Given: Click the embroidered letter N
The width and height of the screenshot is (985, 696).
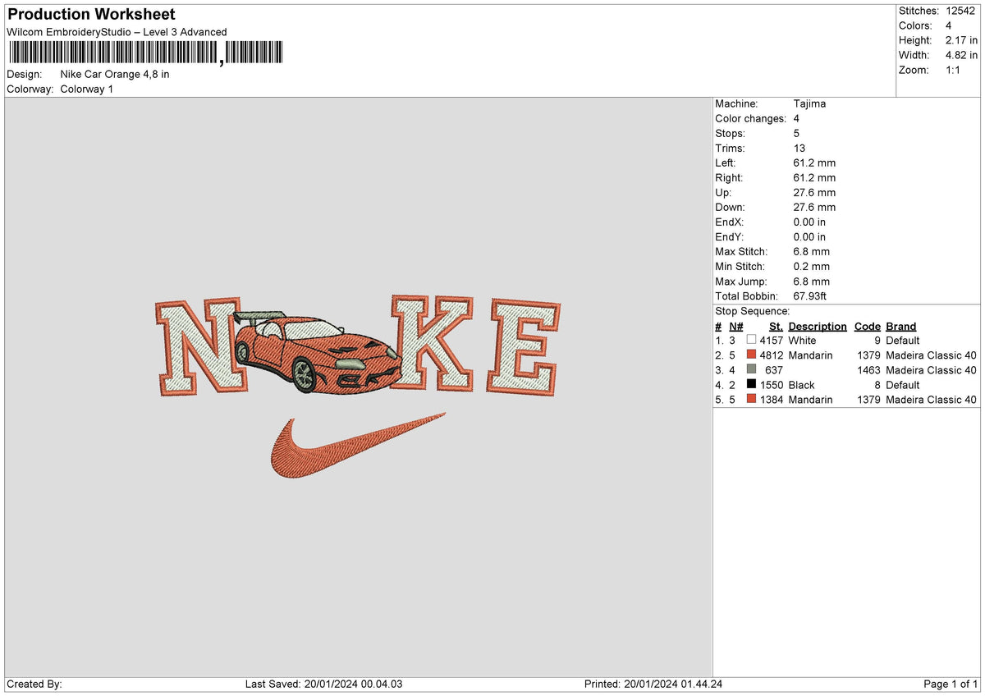Looking at the screenshot, I should tap(201, 347).
